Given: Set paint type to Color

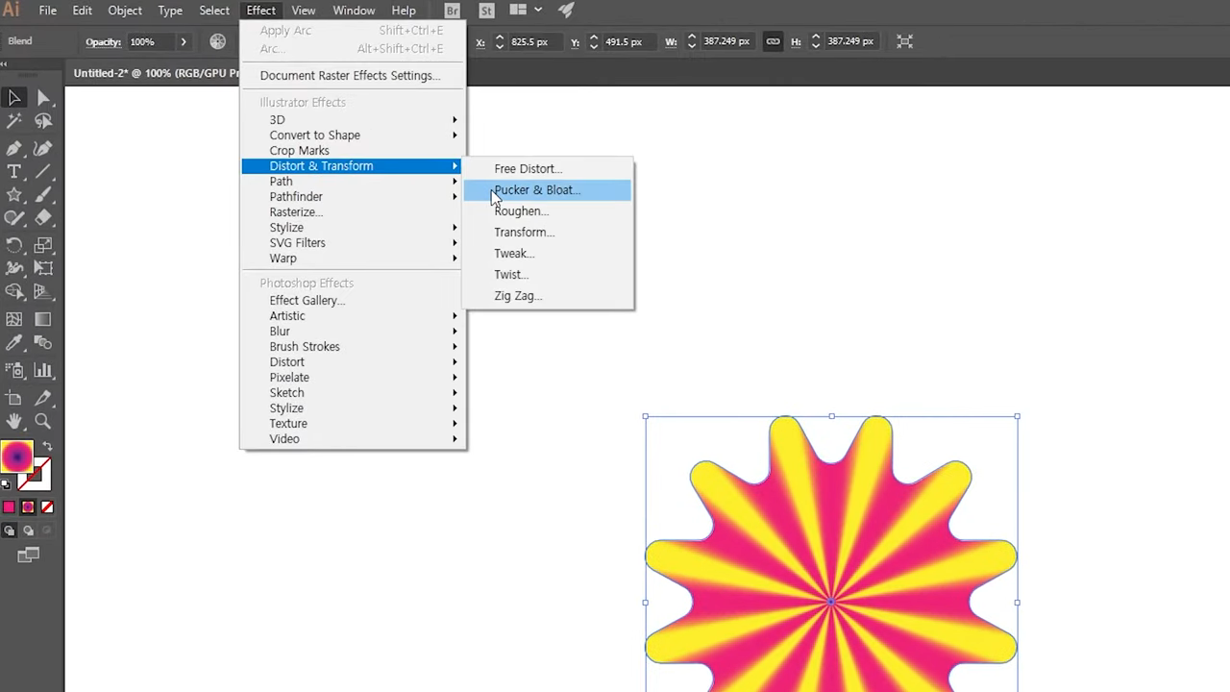Looking at the screenshot, I should [9, 507].
